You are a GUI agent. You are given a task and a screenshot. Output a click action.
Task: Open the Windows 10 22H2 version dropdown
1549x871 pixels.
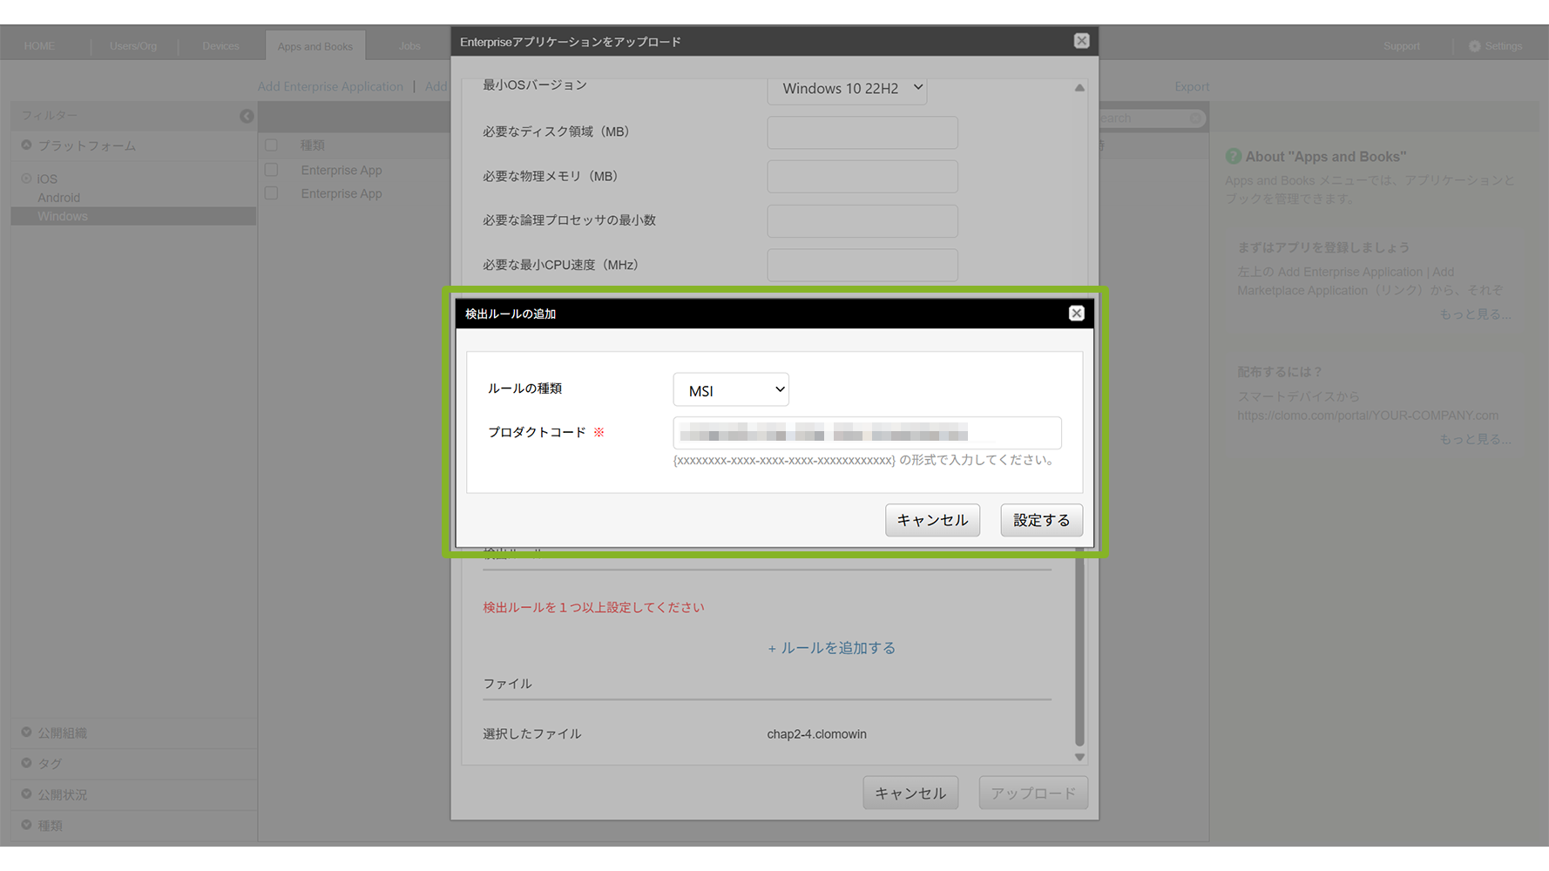tap(846, 89)
